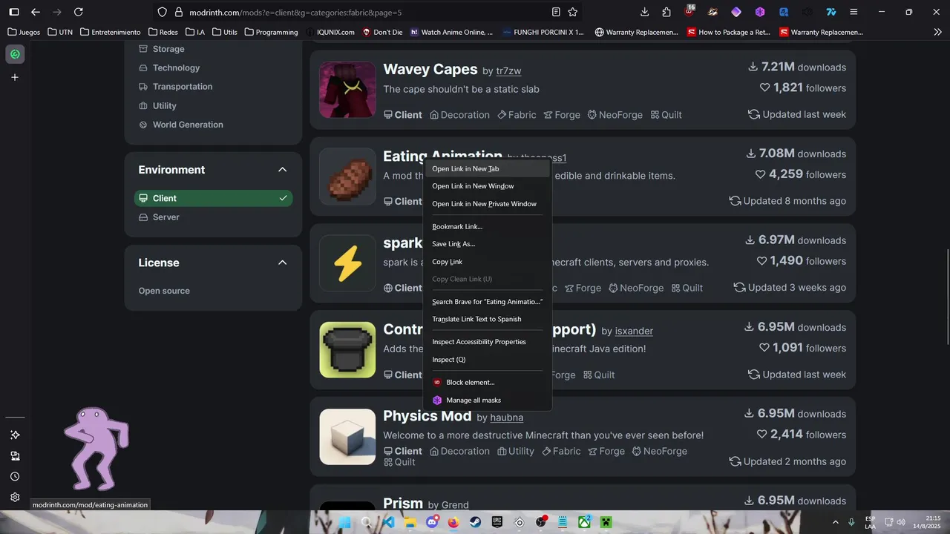950x534 pixels.
Task: Click the Wavey Capes thumbnail image
Action: click(347, 90)
